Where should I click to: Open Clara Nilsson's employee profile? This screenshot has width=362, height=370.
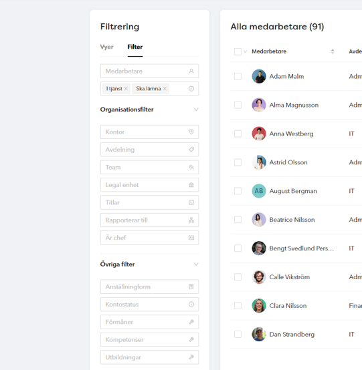pos(288,306)
